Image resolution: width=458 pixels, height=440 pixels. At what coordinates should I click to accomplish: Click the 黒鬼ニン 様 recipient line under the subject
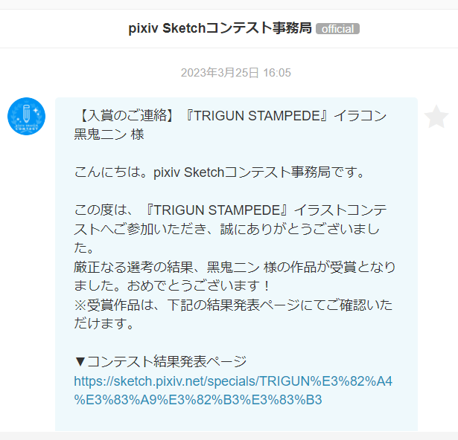point(109,135)
